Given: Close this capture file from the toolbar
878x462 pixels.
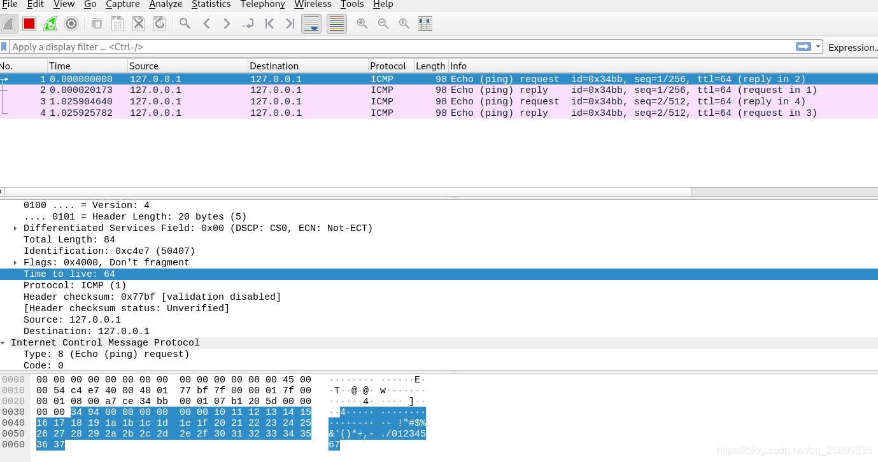Looking at the screenshot, I should [x=139, y=24].
